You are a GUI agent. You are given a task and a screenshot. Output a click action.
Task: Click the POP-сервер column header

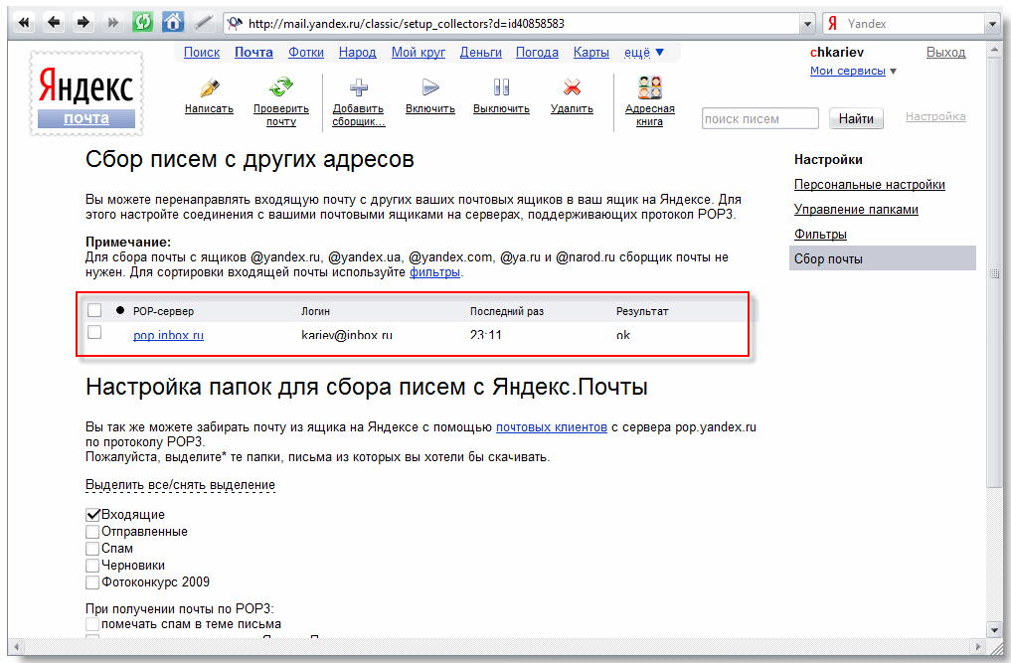tap(163, 311)
